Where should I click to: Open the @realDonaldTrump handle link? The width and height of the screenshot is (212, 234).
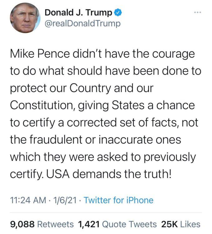(x=83, y=24)
